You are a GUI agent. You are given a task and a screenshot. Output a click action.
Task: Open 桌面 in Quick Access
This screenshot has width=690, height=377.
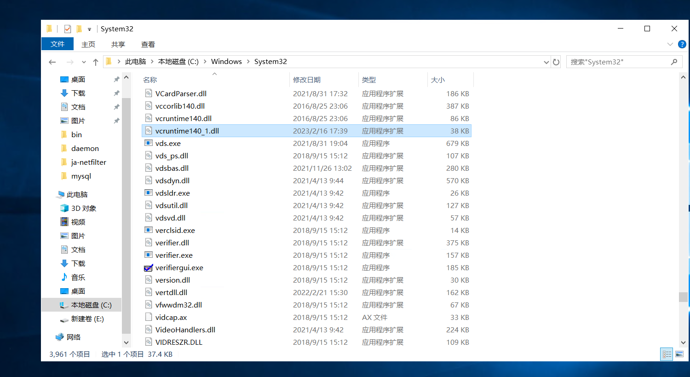coord(78,80)
